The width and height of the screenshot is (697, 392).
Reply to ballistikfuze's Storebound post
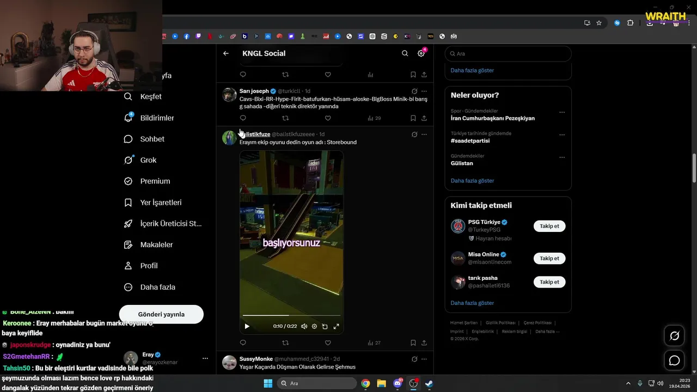tap(243, 343)
